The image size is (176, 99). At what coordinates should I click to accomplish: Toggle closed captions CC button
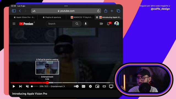click(x=83, y=86)
